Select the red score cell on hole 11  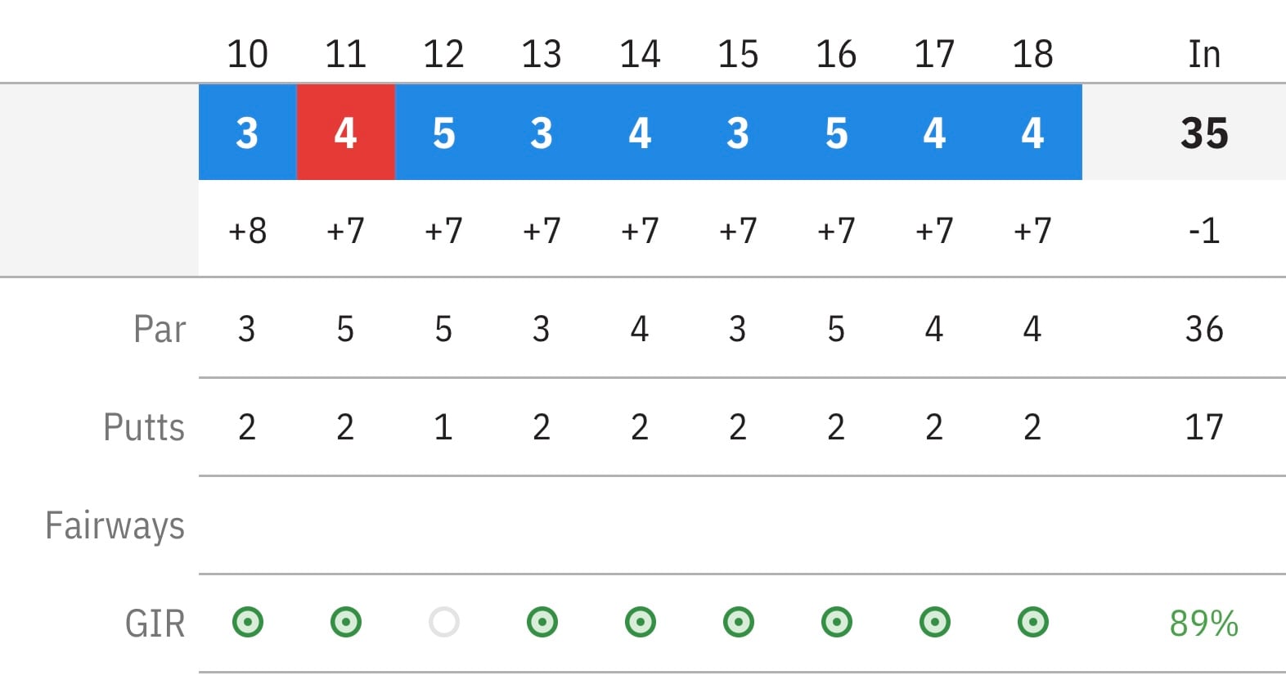tap(346, 132)
